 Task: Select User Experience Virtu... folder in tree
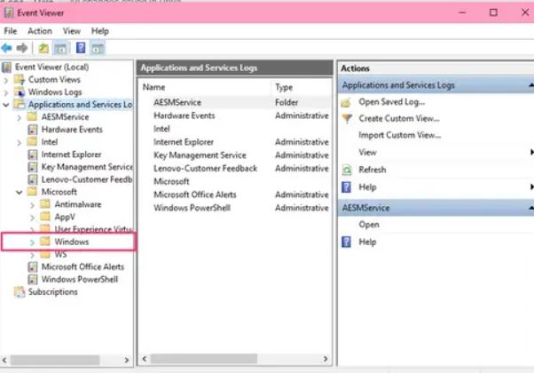click(93, 229)
